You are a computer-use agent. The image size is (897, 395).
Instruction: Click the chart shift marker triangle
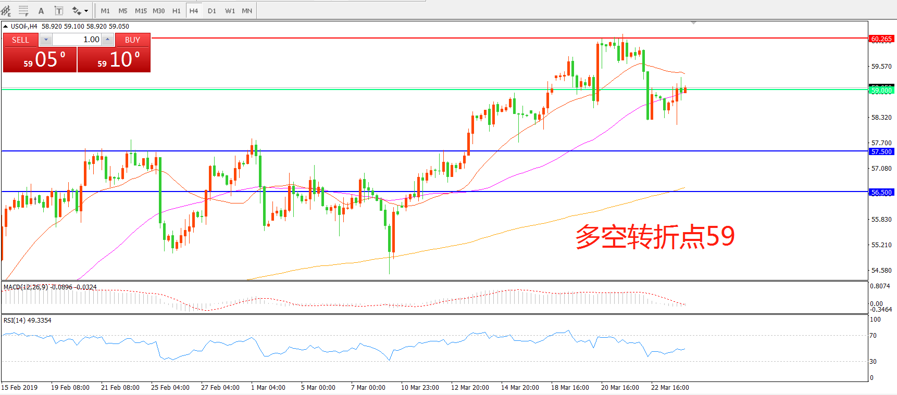click(x=693, y=23)
